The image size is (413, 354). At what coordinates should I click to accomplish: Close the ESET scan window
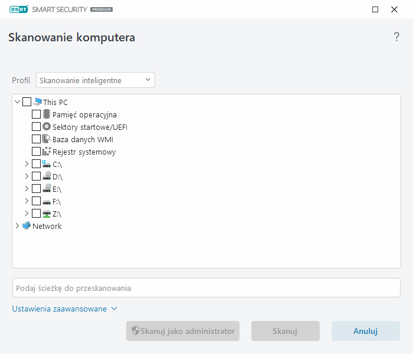click(394, 9)
